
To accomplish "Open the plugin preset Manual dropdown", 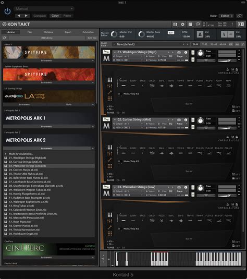I will pyautogui.click(x=44, y=9).
